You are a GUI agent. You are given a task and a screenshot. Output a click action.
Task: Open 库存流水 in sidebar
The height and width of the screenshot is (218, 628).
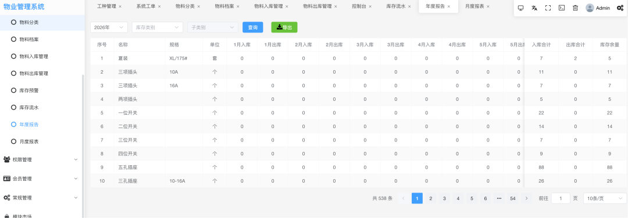tap(42, 107)
